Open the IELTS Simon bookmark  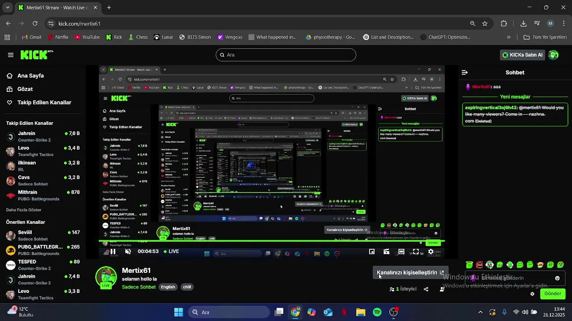tap(195, 37)
